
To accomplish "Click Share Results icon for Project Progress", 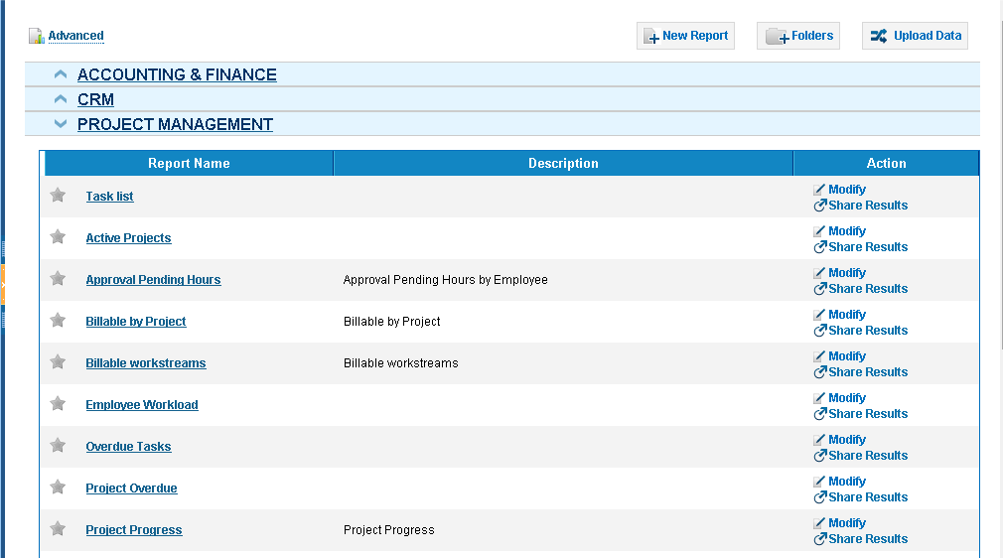I will click(x=819, y=539).
